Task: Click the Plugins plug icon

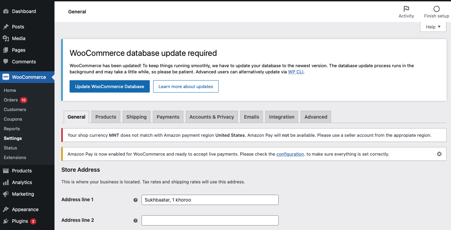Action: (6, 221)
